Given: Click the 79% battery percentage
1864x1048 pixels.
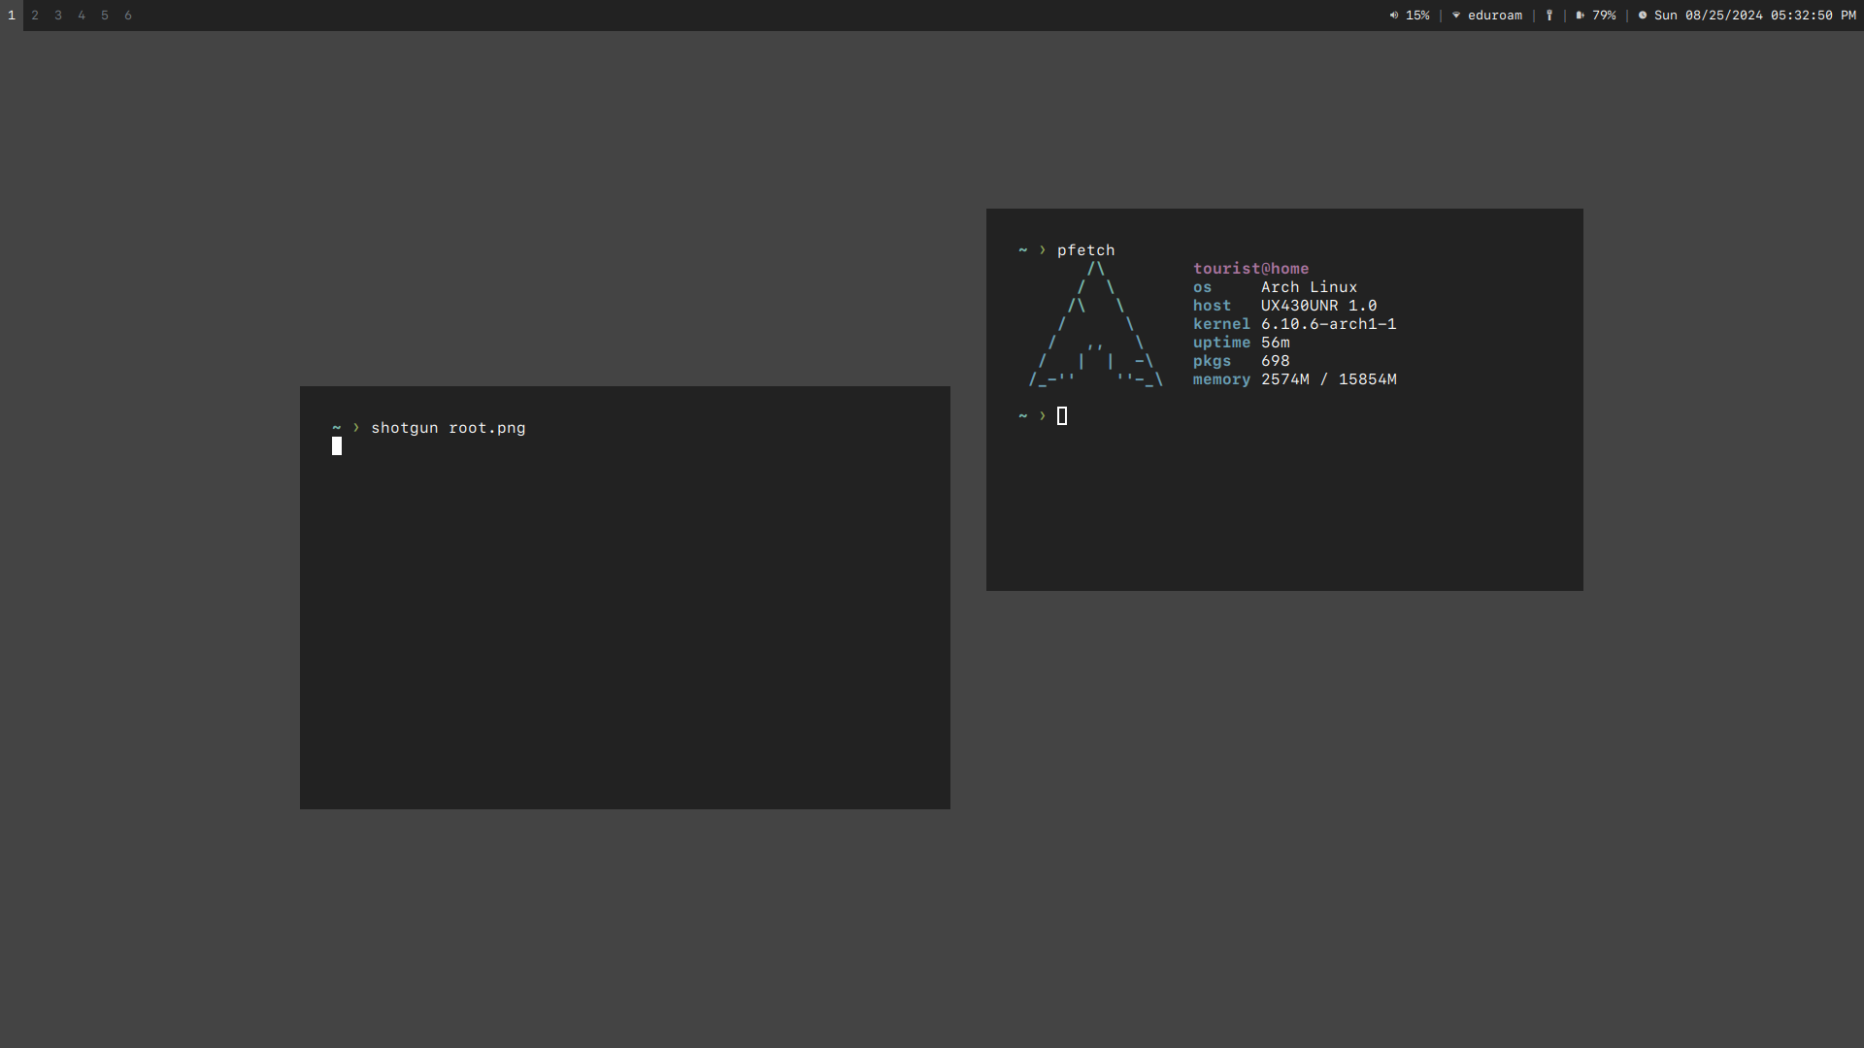Looking at the screenshot, I should (x=1604, y=16).
